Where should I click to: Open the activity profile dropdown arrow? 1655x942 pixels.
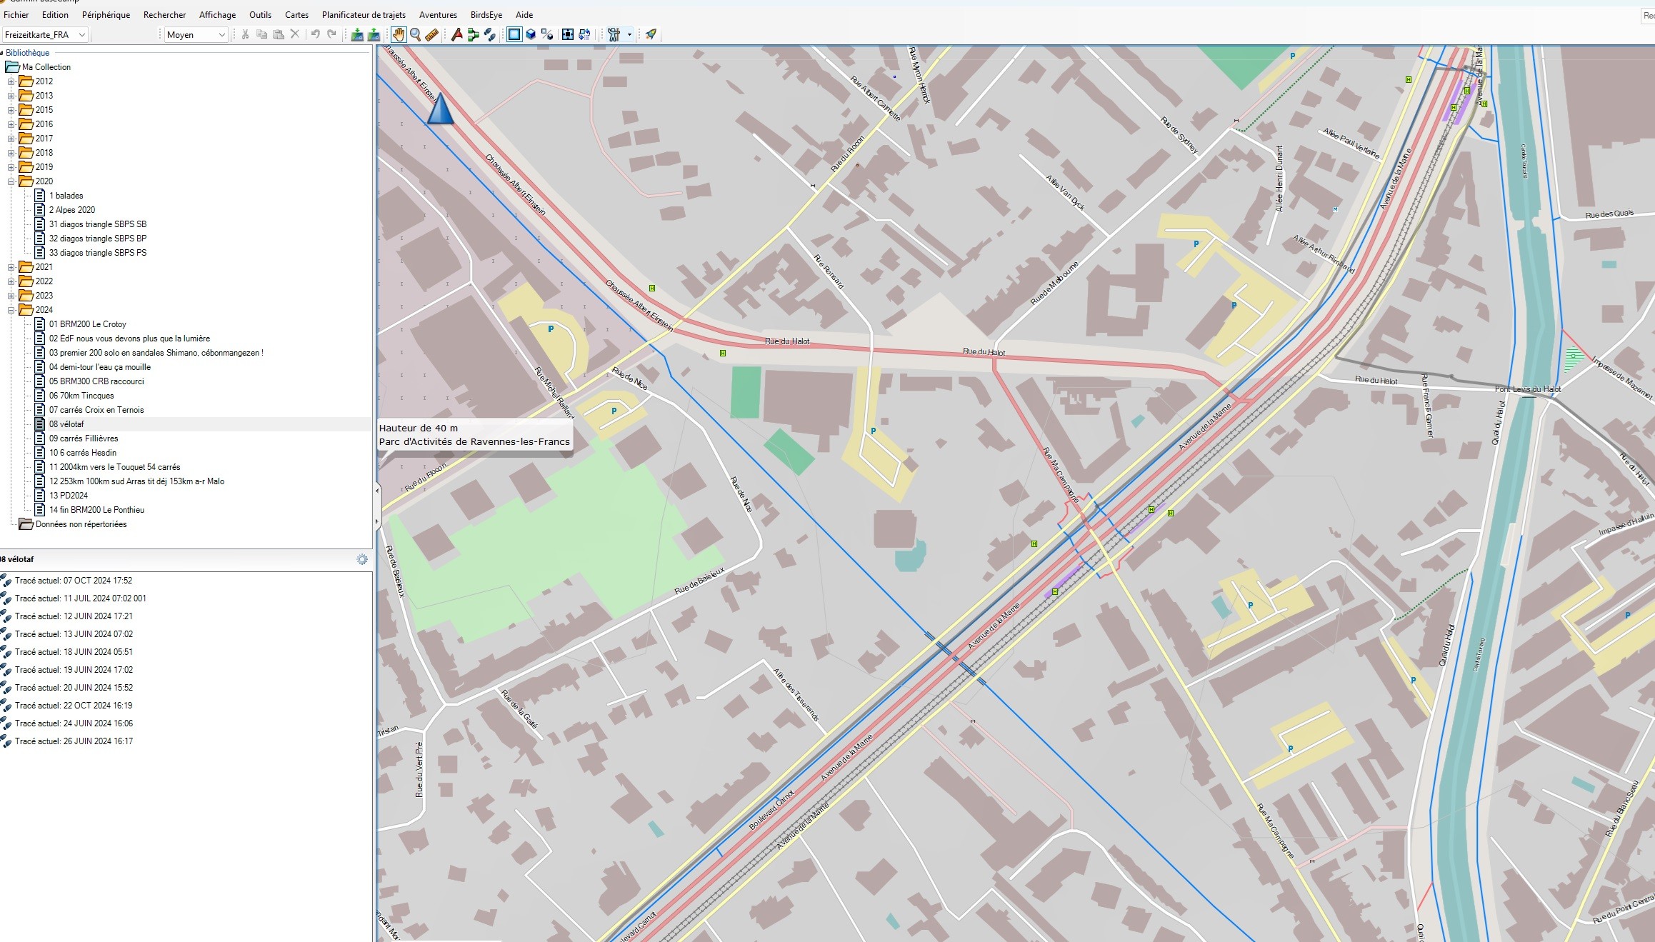click(629, 34)
